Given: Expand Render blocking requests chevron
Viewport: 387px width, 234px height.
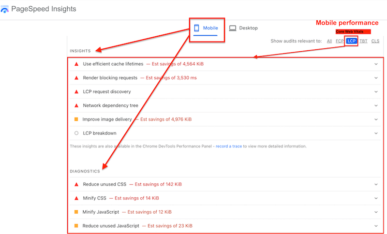Looking at the screenshot, I should [376, 78].
